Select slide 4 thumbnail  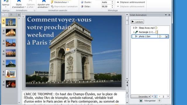[x=11, y=53]
